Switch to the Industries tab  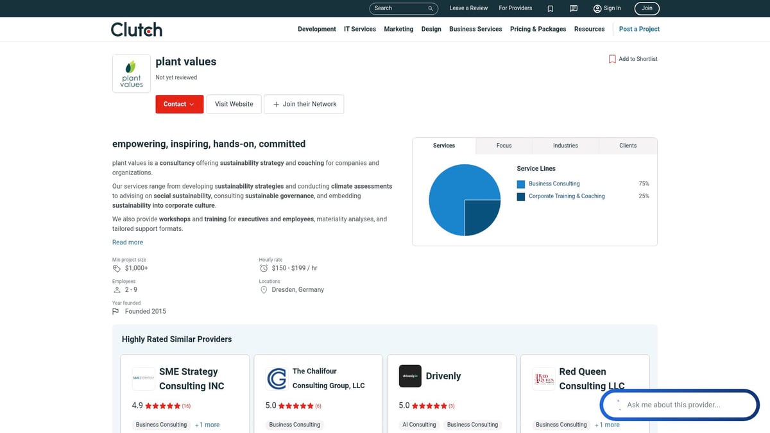coord(565,146)
